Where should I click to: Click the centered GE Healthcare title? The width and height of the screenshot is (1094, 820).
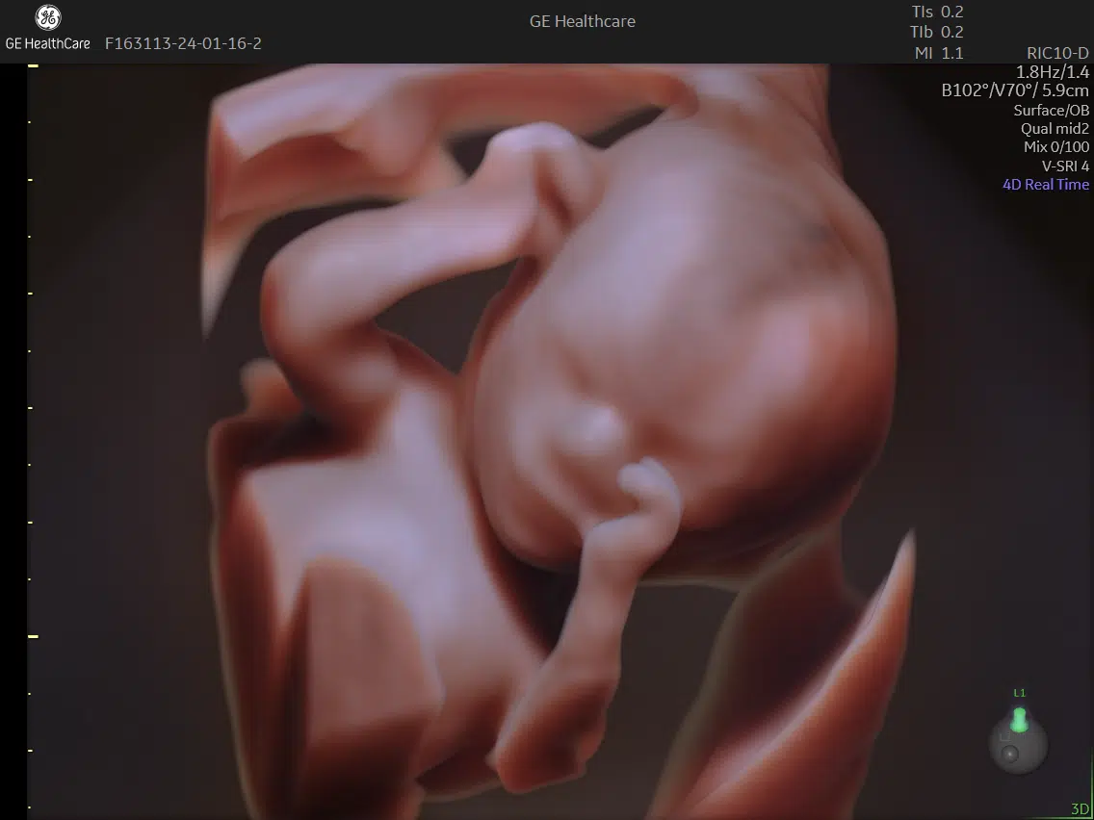(x=583, y=21)
